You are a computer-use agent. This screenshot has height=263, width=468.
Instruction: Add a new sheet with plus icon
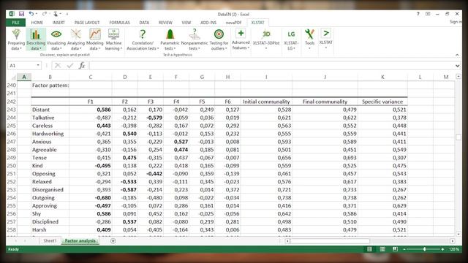(113, 241)
